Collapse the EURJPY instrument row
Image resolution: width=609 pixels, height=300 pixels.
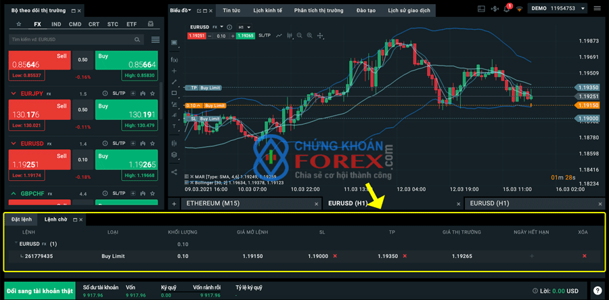pyautogui.click(x=14, y=93)
